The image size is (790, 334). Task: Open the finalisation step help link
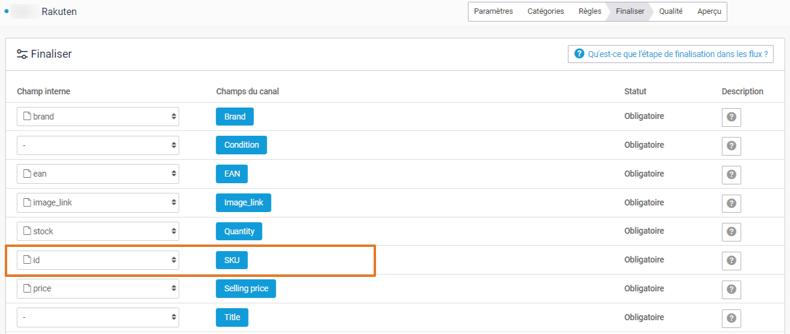(x=670, y=54)
